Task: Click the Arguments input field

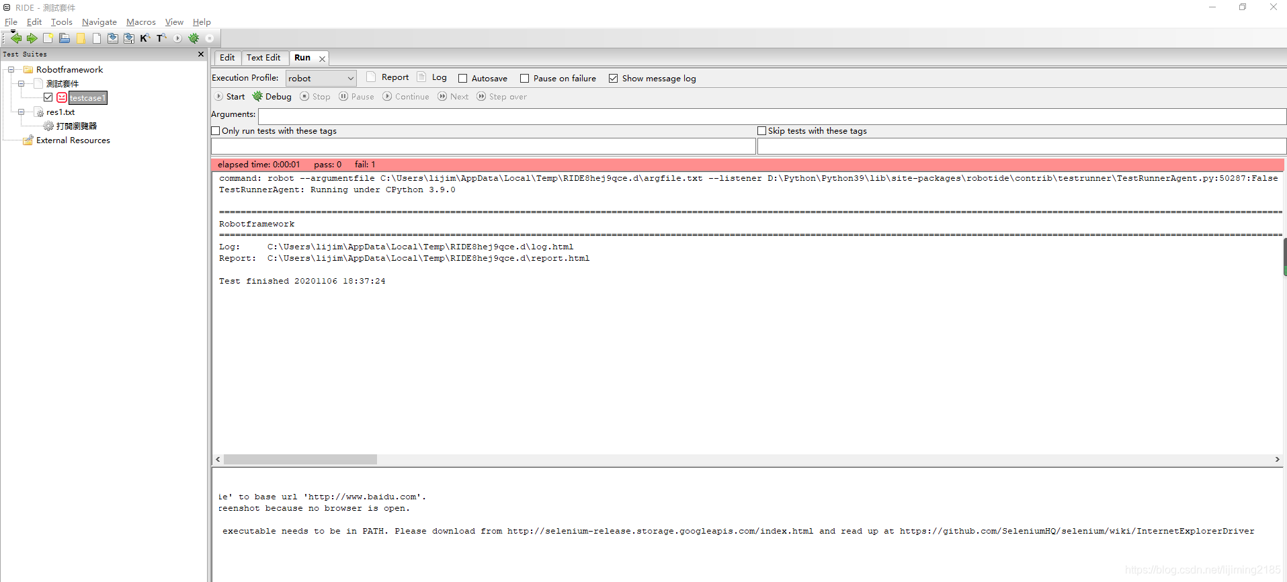Action: click(772, 116)
